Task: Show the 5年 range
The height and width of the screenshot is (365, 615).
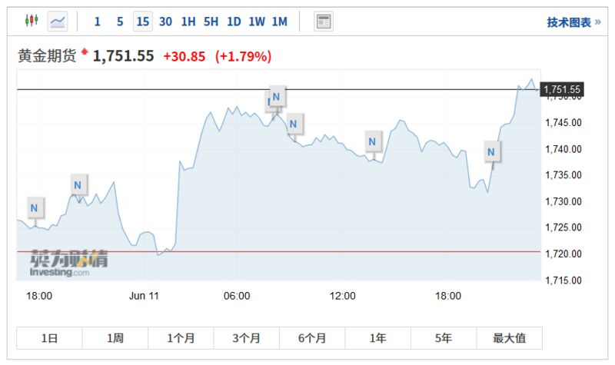Action: coord(443,338)
